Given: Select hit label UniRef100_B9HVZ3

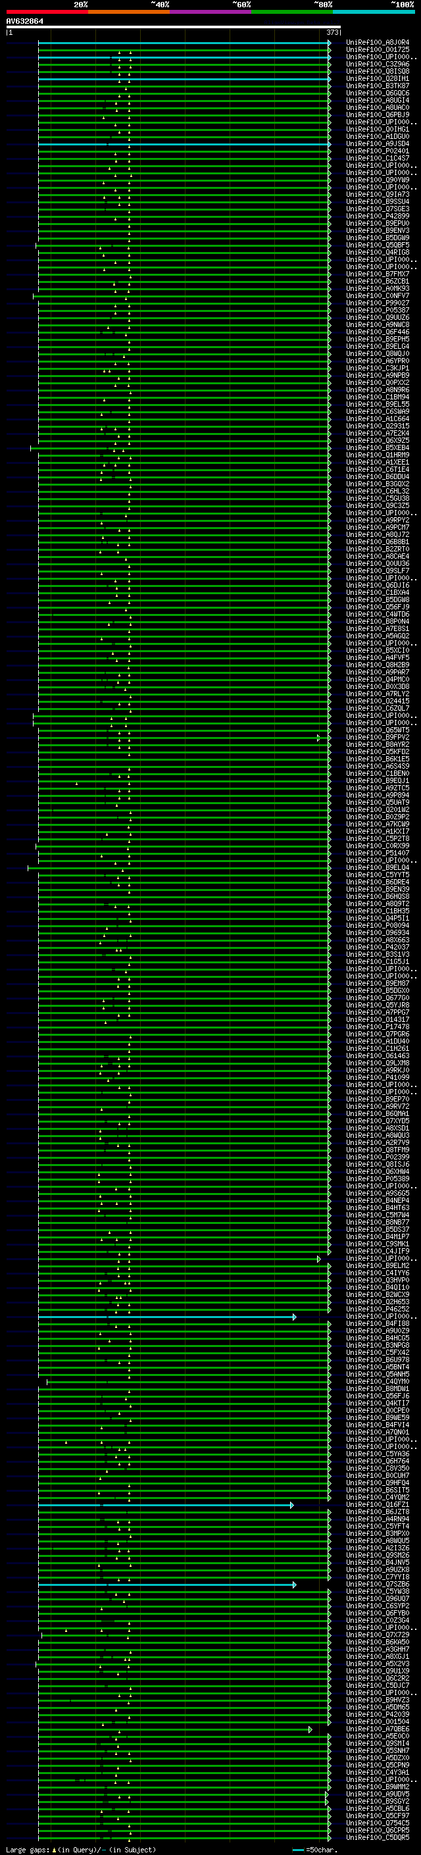Looking at the screenshot, I should coord(378,1700).
